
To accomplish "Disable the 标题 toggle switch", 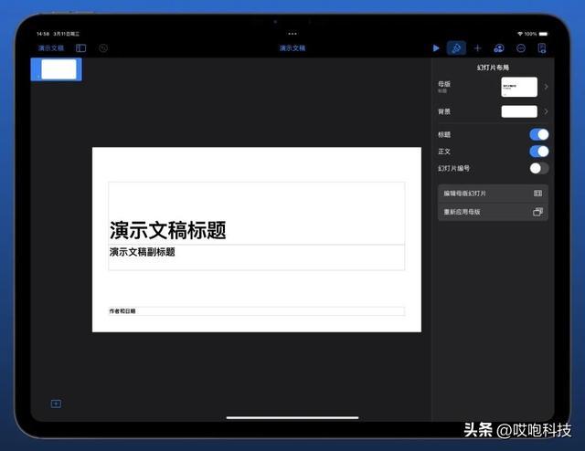I will tap(539, 134).
